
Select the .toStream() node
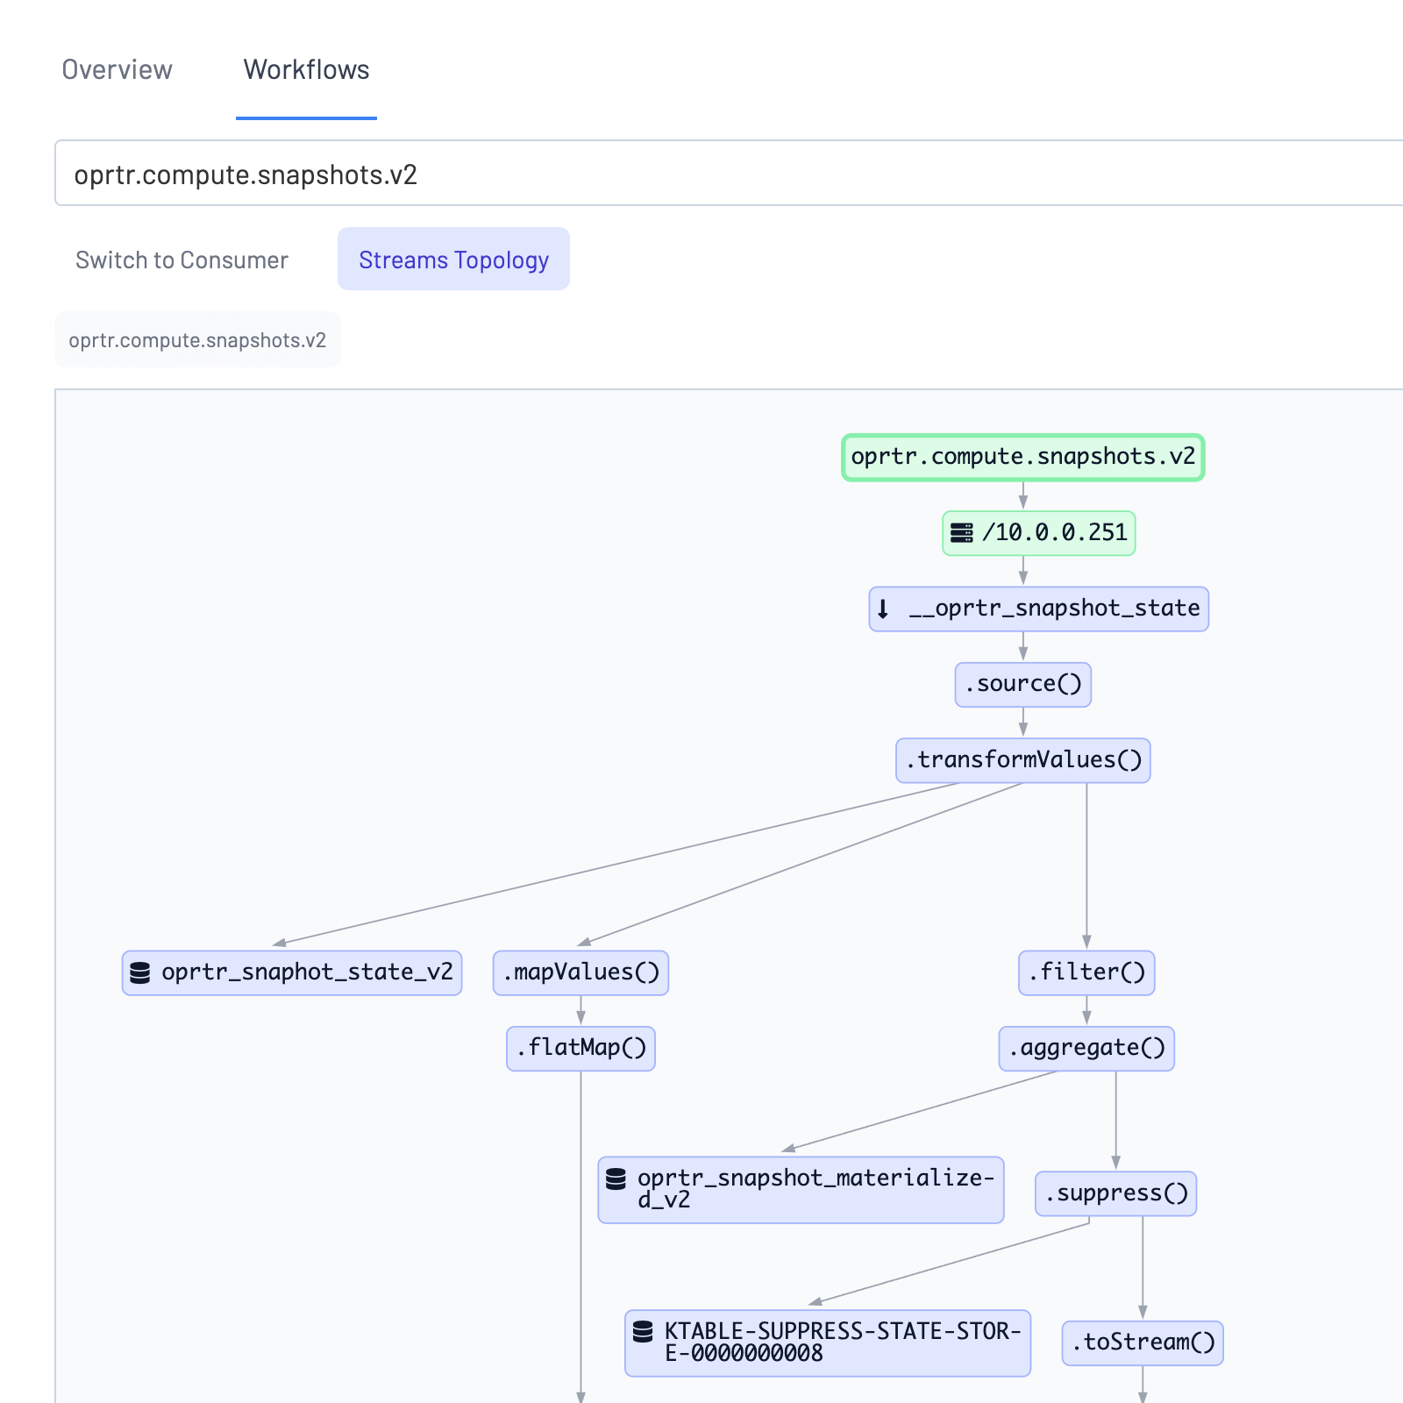[1143, 1342]
